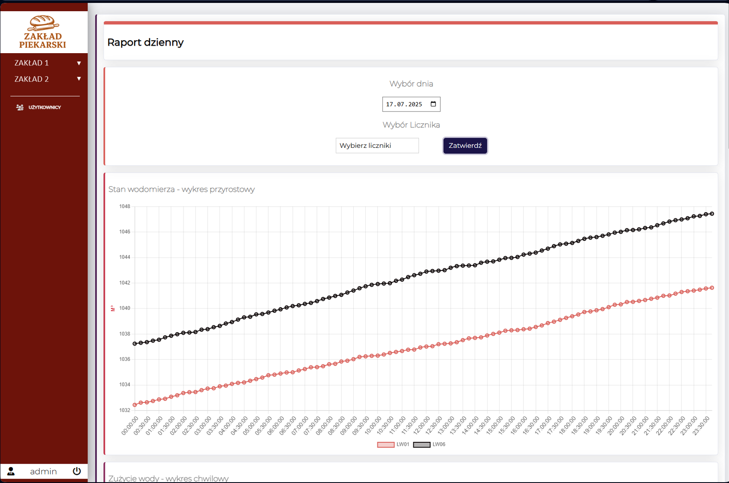
Task: Toggle LW01 series via legend label
Action: pyautogui.click(x=403, y=444)
